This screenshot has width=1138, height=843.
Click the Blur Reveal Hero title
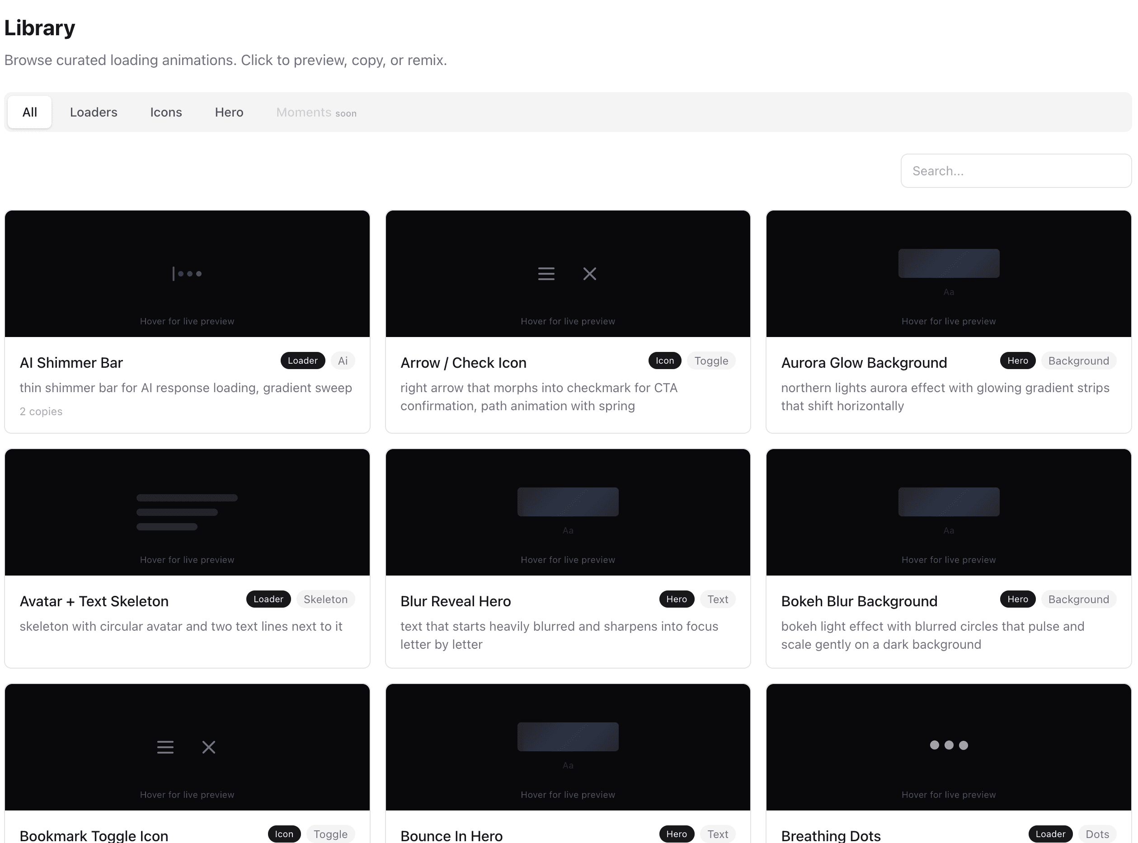tap(456, 601)
